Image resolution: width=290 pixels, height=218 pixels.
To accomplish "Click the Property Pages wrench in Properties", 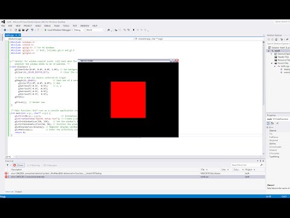I will tap(277, 123).
